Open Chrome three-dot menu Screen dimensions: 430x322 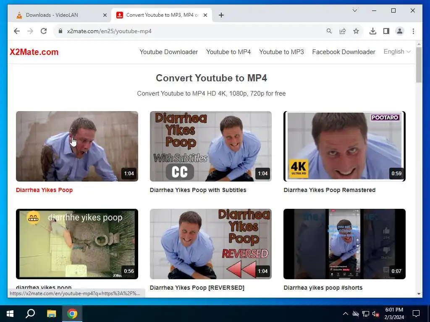click(413, 31)
